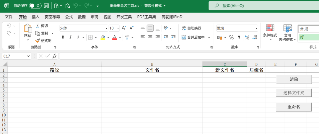The image size is (319, 134).
Task: Switch to the 页面布局 ribbon tab
Action: coord(52,17)
